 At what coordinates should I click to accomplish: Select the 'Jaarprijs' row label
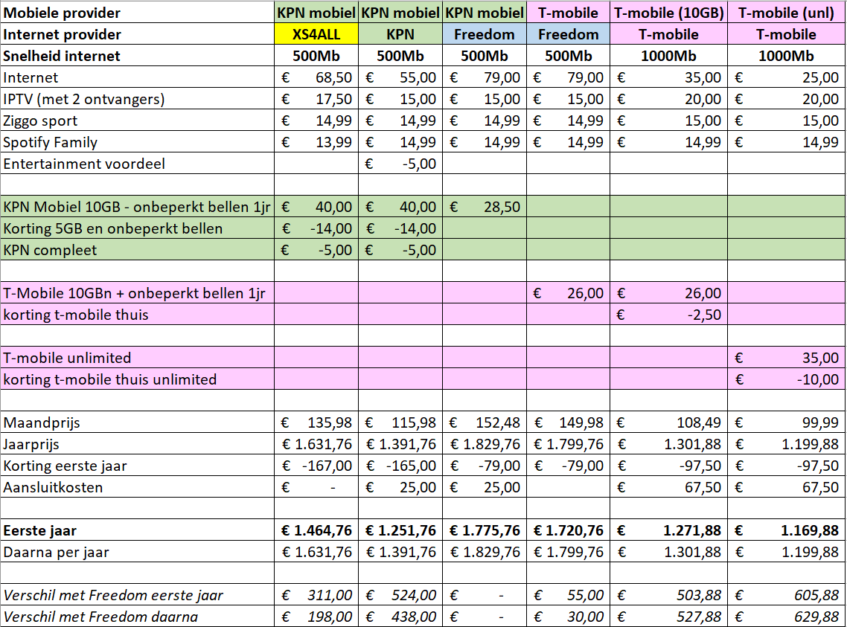pos(137,444)
